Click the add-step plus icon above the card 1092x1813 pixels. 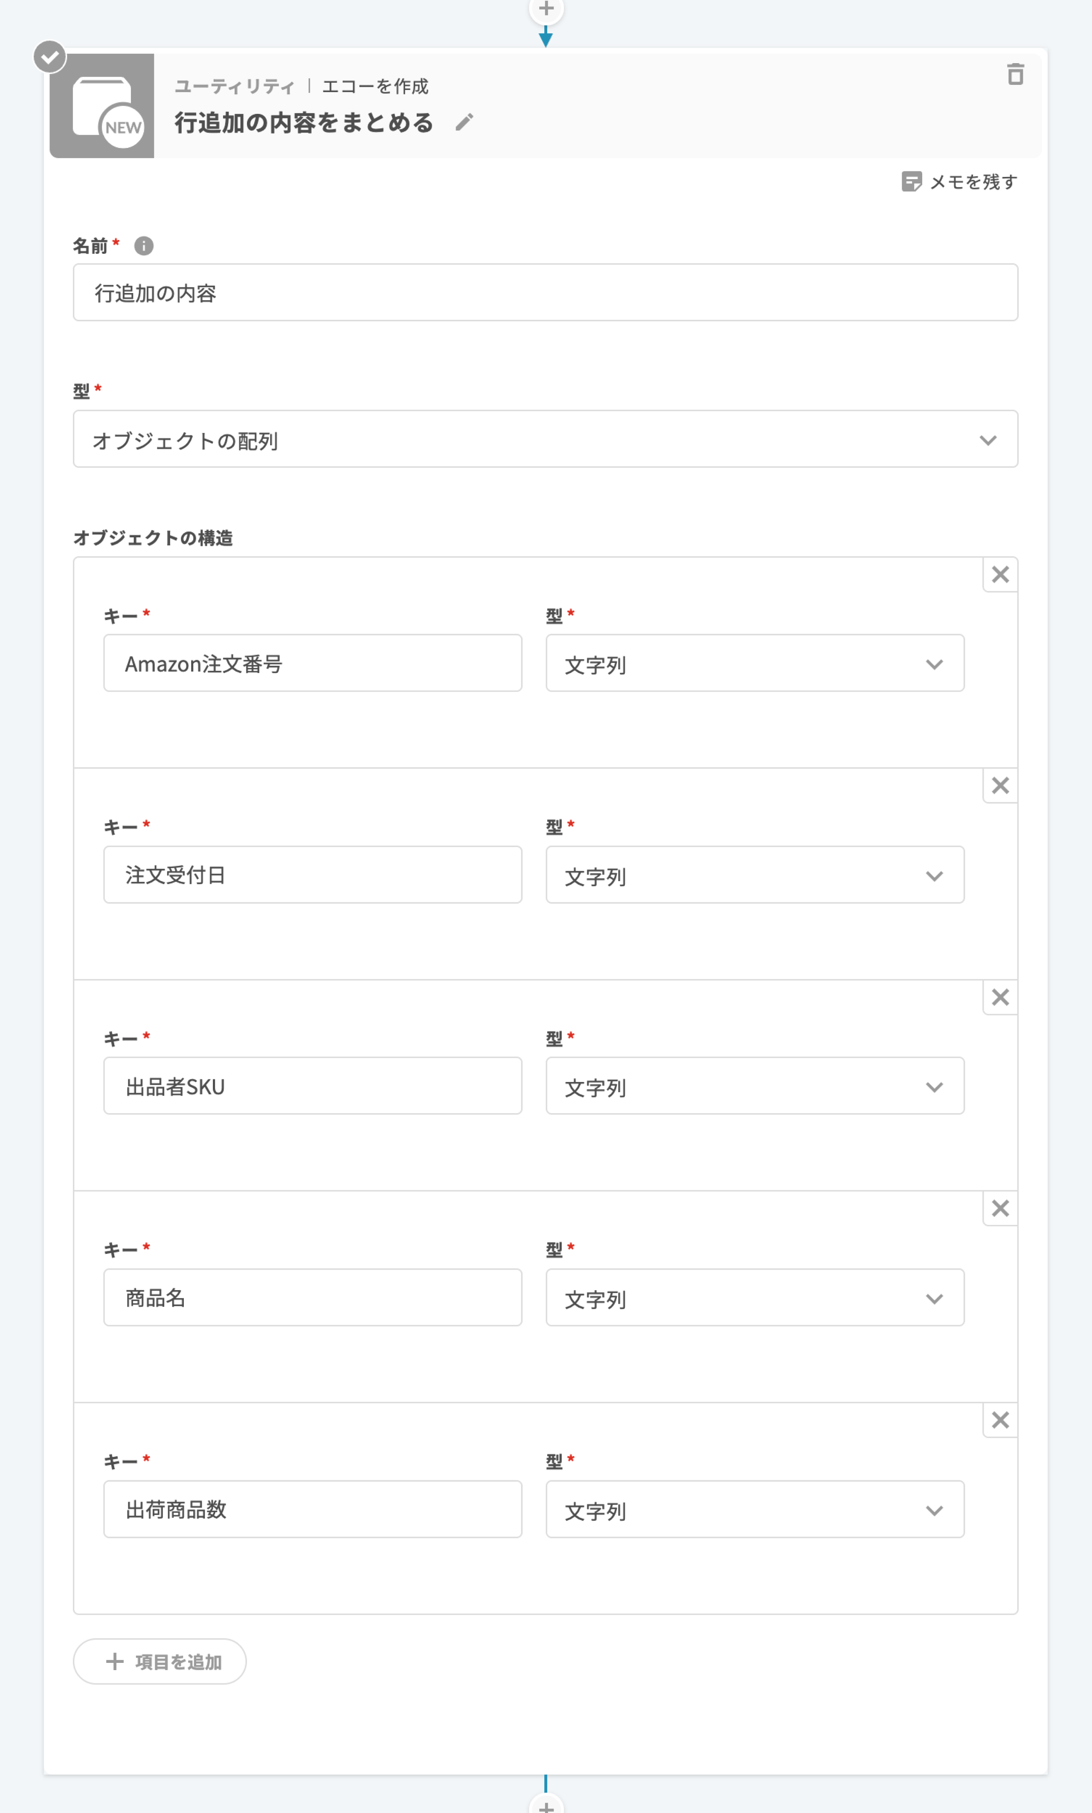(545, 9)
